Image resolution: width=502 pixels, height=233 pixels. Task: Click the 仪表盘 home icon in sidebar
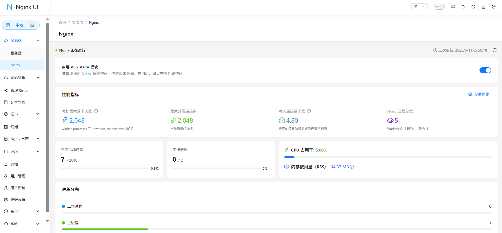6,40
